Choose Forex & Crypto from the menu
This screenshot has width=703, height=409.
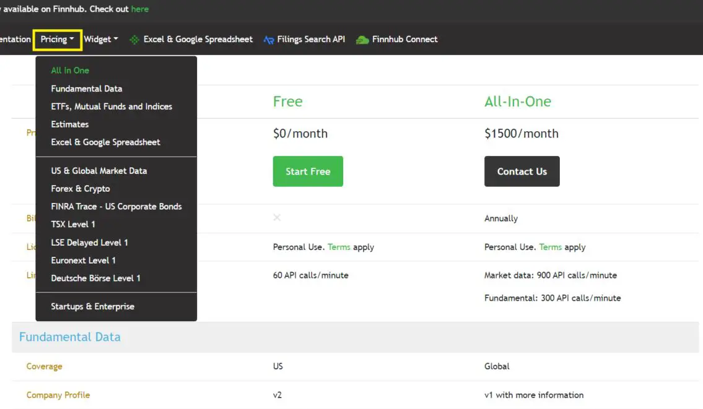[81, 189]
